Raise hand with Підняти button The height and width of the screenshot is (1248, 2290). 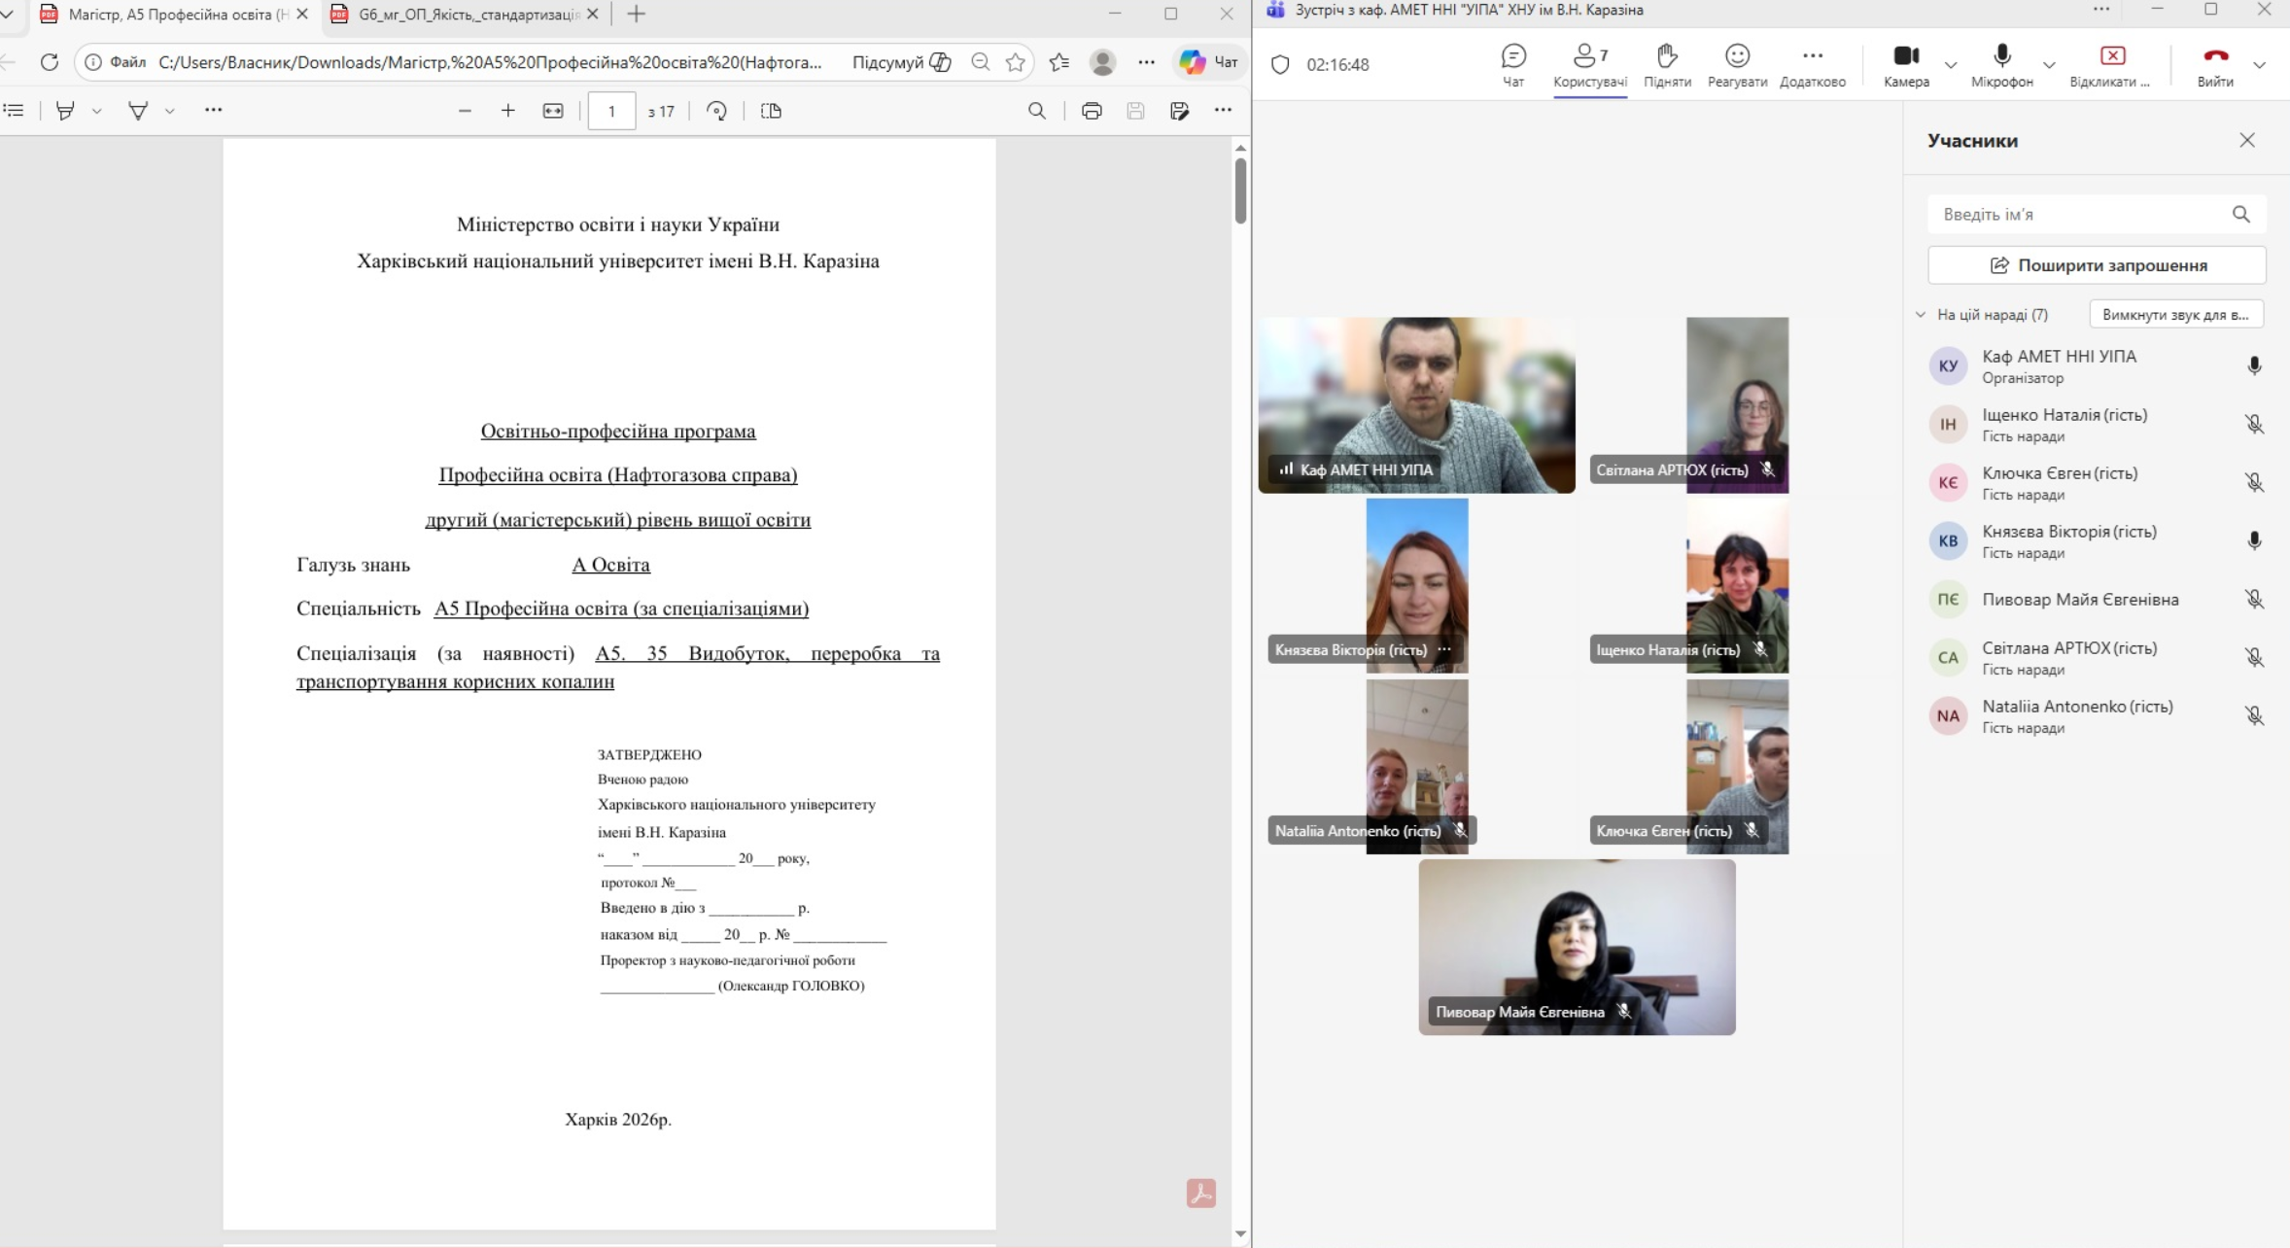click(1667, 64)
